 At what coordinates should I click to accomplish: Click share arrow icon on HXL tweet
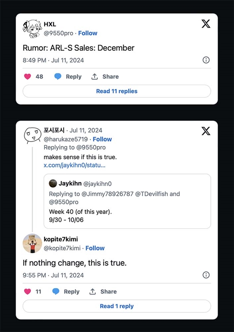[94, 77]
